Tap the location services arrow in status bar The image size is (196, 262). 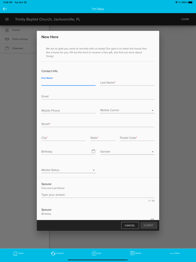click(180, 2)
